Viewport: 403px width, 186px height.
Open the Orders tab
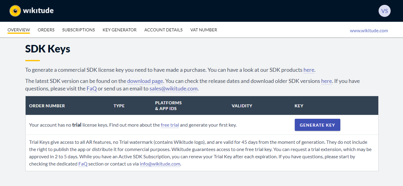click(46, 30)
